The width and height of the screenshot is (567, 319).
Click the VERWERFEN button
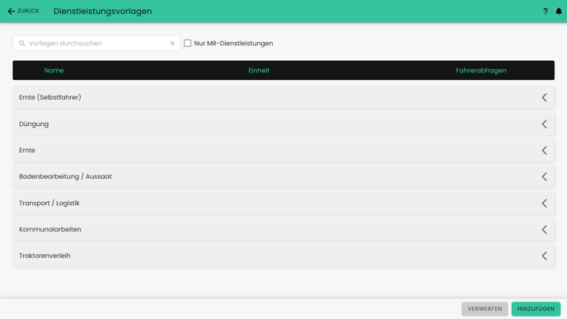pyautogui.click(x=485, y=309)
